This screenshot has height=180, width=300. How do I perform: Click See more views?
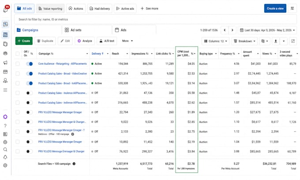point(150,8)
